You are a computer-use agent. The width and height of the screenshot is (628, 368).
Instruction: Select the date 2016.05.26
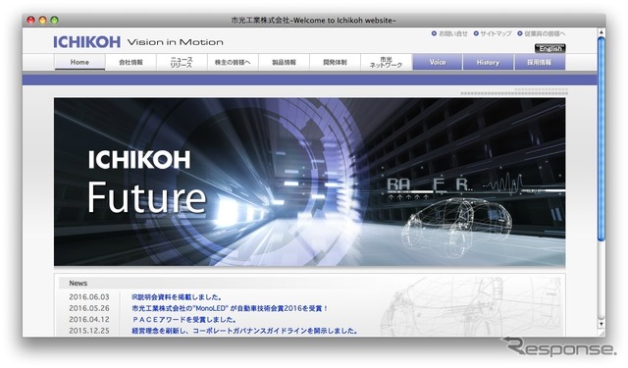[x=89, y=308]
